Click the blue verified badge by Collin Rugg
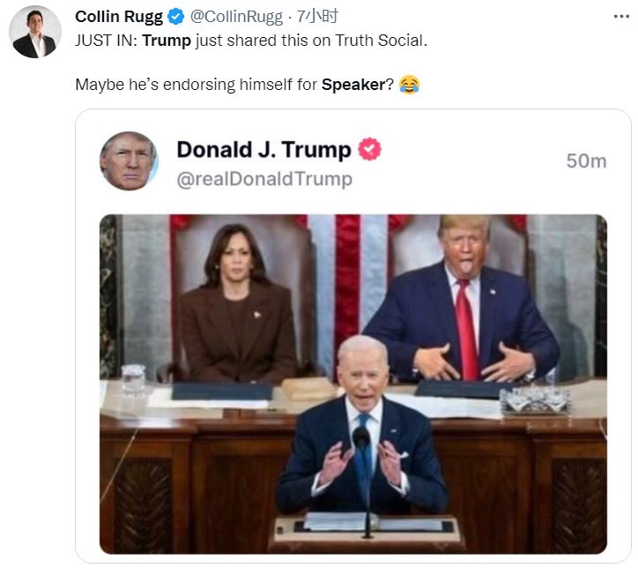638x576 pixels. pyautogui.click(x=175, y=17)
